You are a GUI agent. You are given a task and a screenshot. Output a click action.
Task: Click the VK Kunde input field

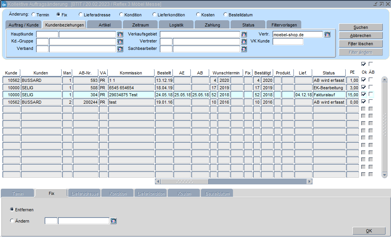(x=288, y=42)
